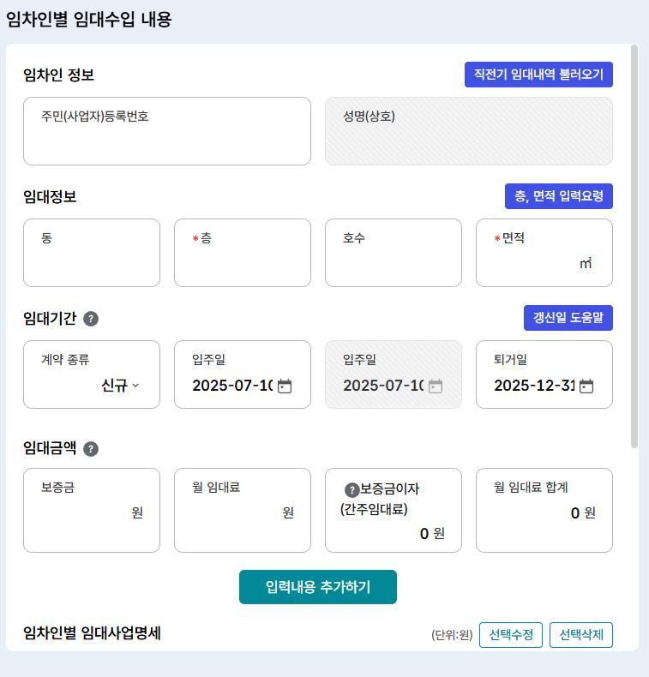Expand the 계약 종류 dropdown showing 신규
Screen dimensions: 649x677
tap(119, 386)
